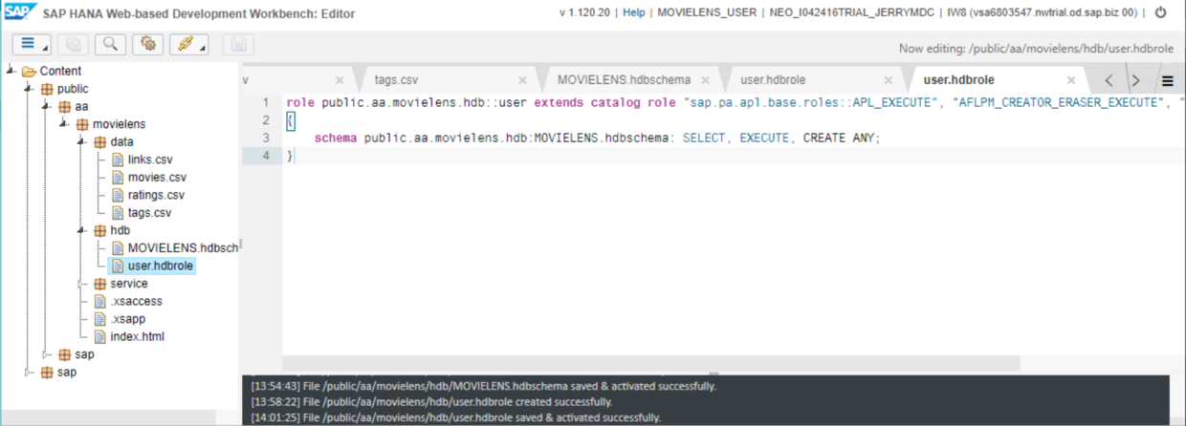
Task: Click the SAP logo
Action: coord(18,13)
